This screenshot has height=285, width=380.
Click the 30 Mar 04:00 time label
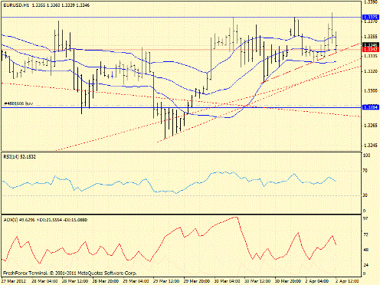point(227,281)
